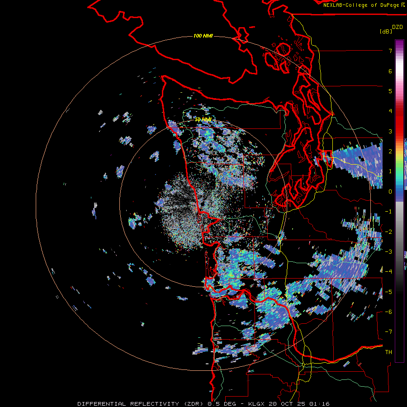Click the 2 value on color scale

[390, 151]
